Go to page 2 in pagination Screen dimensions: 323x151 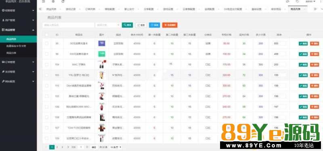pyautogui.click(x=57, y=147)
